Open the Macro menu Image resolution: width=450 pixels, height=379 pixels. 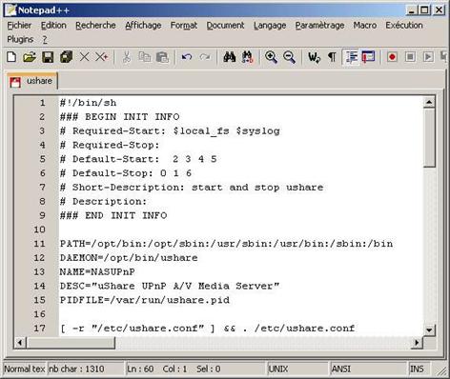click(x=365, y=25)
